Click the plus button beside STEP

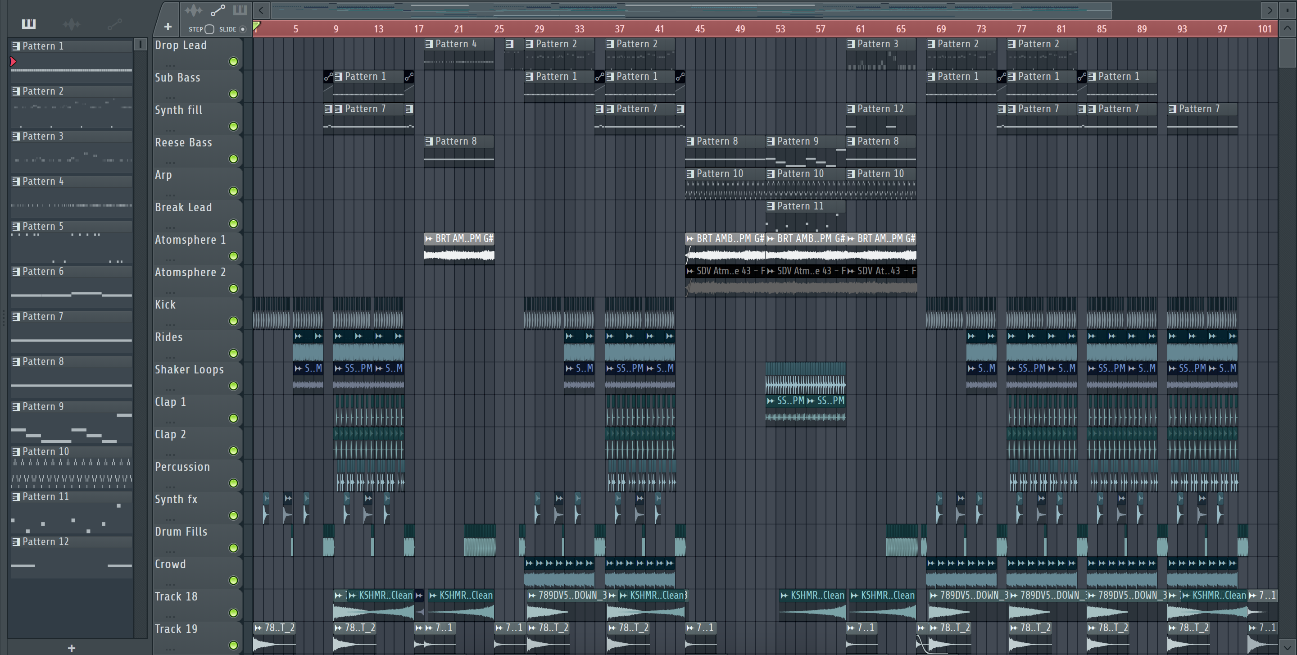point(168,26)
